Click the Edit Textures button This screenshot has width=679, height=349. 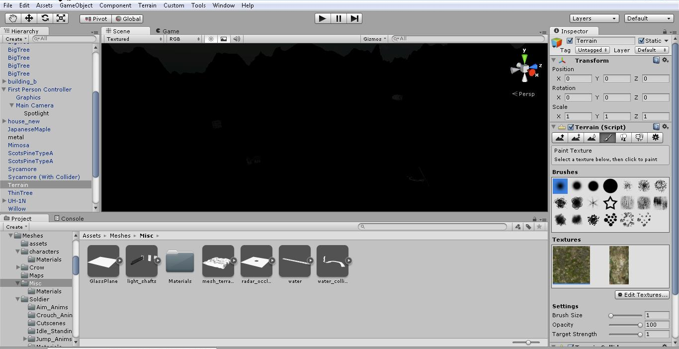(642, 295)
